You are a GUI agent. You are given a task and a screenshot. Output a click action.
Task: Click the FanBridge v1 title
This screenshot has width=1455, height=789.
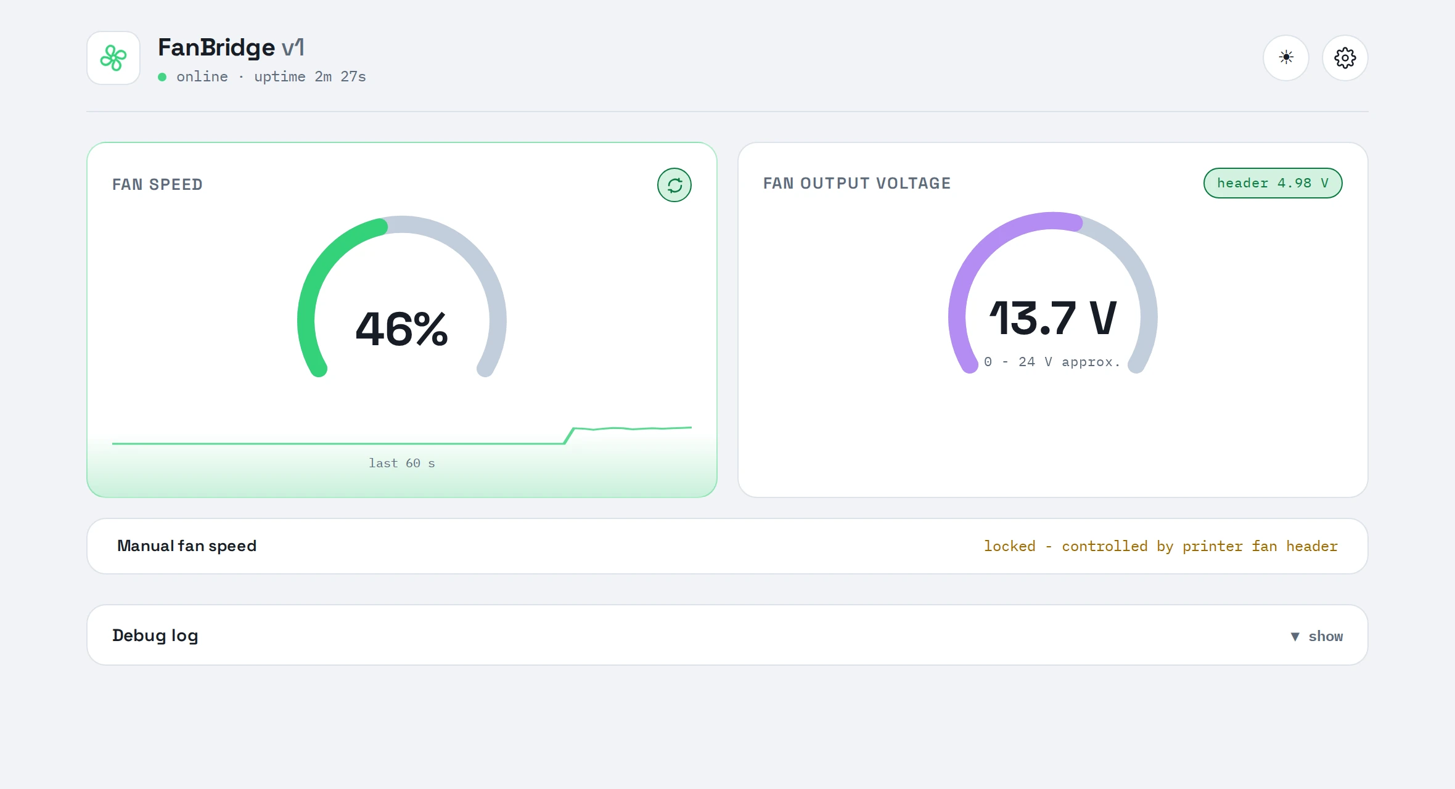[x=231, y=47]
